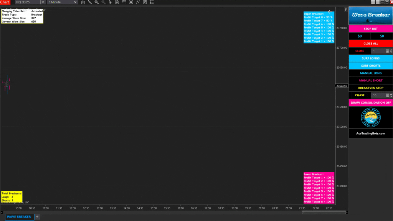Click the 23603.50 current price marker
This screenshot has height=221, width=393.
coord(342,86)
